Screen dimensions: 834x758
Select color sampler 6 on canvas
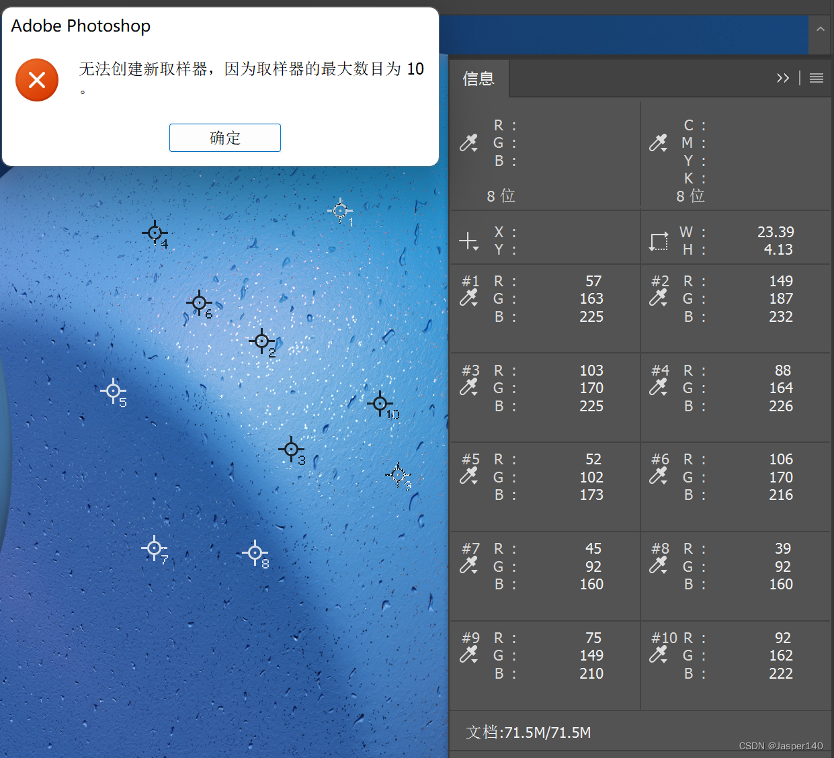point(199,303)
